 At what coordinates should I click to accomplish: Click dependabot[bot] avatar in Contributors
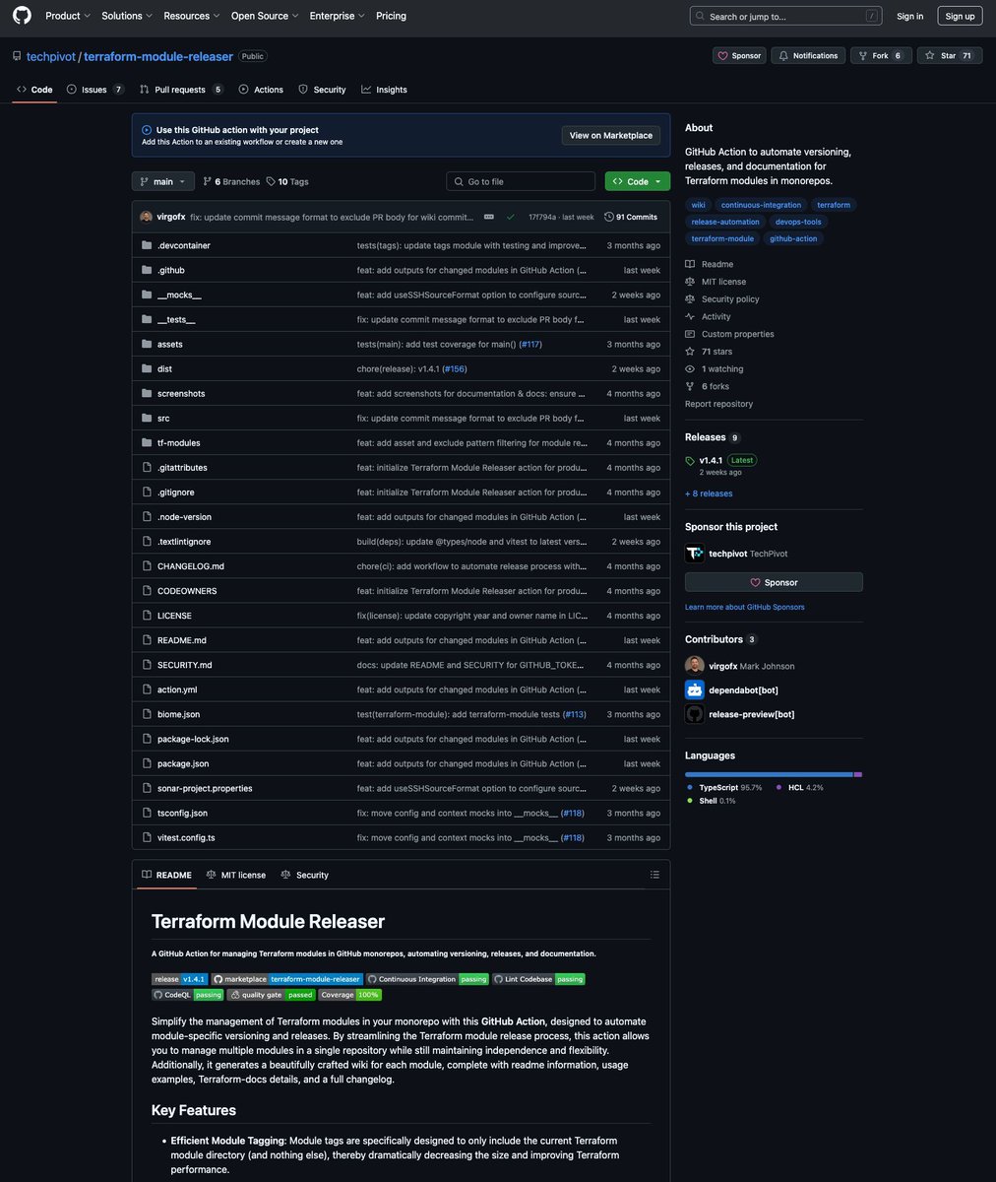coord(695,689)
